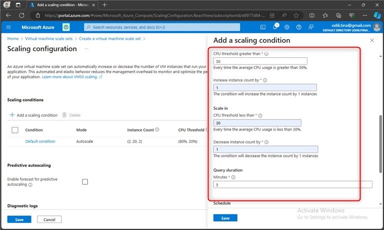Open the Azure Help question mark icon
Image resolution: width=384 pixels, height=230 pixels.
tap(299, 27)
